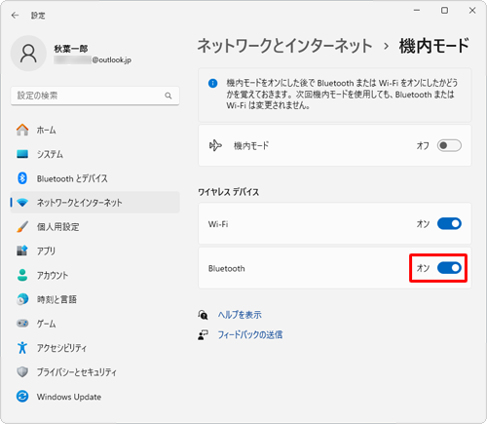Click the ネットワークとインターネット Wi-Fi icon
Screen dimensions: 487x424
tap(22, 203)
